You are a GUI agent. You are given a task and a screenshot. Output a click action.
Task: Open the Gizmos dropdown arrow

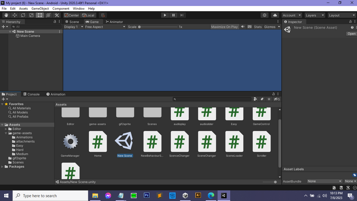[x=279, y=27]
